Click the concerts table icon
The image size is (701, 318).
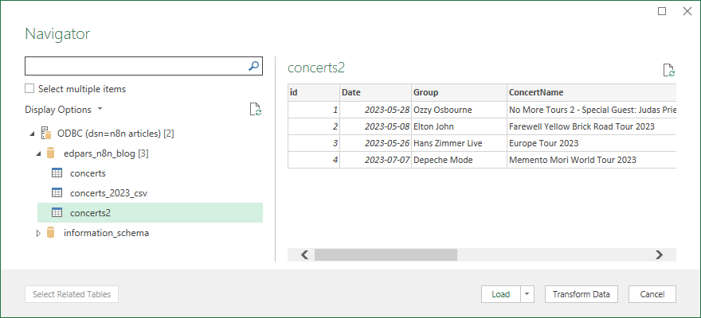(x=57, y=173)
